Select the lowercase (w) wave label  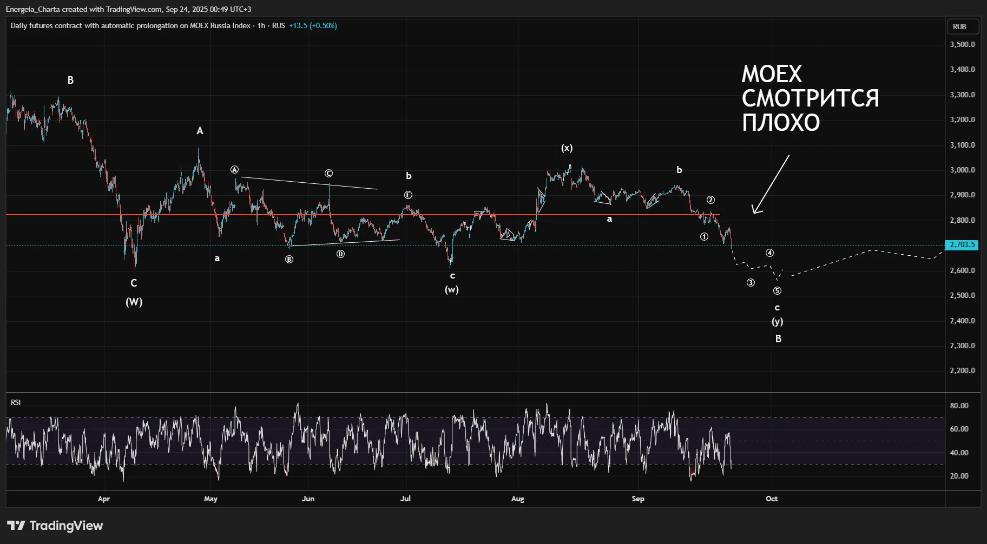click(x=452, y=289)
